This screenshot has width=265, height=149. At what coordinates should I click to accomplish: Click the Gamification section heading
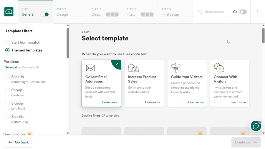14,134
